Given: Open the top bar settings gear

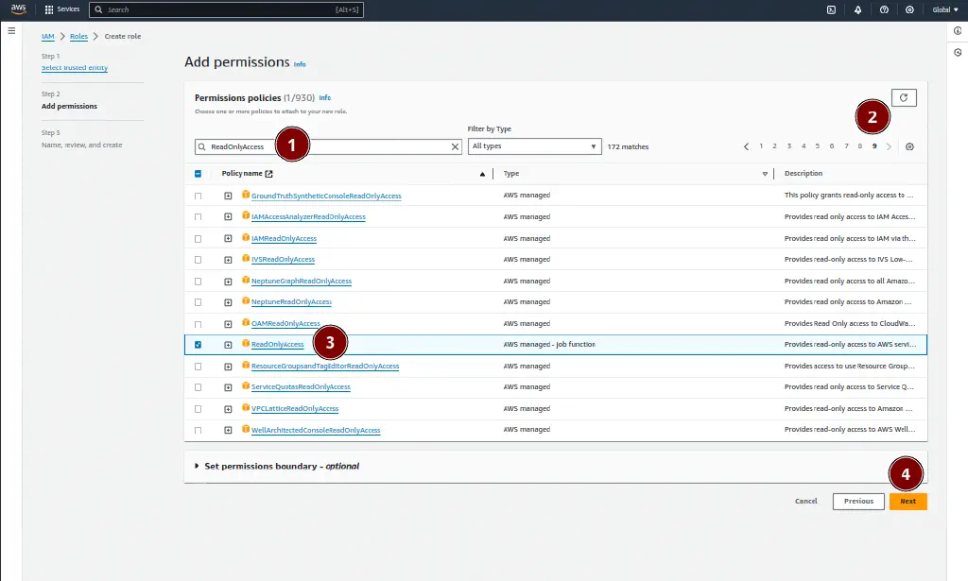Looking at the screenshot, I should 909,9.
